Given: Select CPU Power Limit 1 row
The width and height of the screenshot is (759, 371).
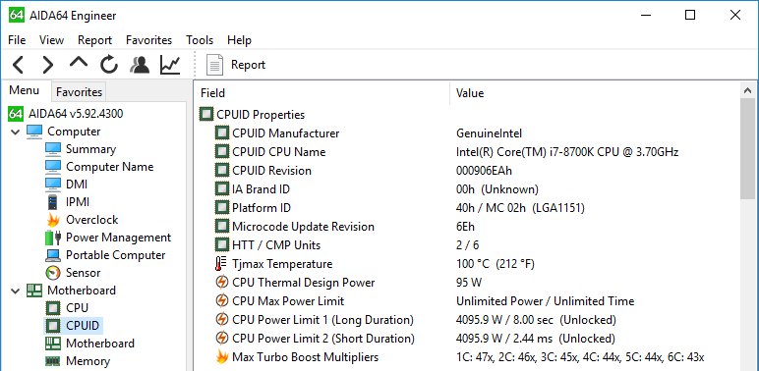Looking at the screenshot, I should 467,320.
